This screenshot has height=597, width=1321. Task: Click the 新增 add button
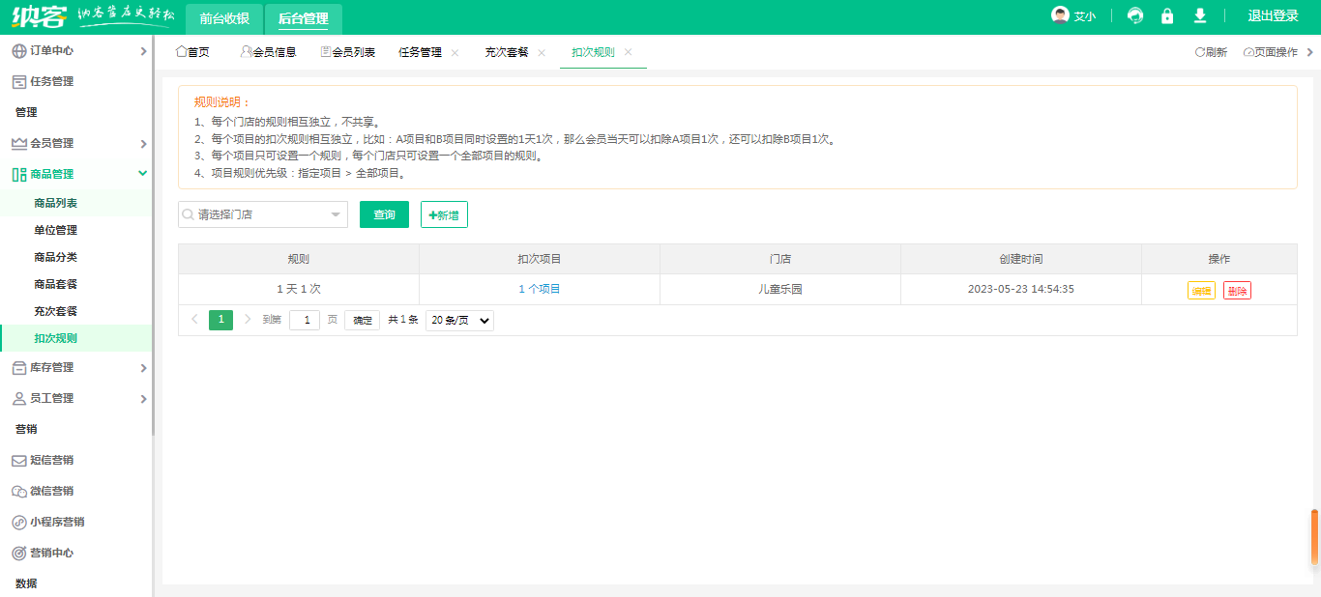[444, 214]
